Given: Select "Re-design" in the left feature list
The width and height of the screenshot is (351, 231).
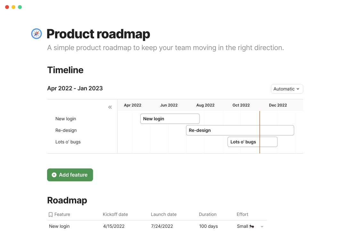Looking at the screenshot, I should click(x=66, y=130).
